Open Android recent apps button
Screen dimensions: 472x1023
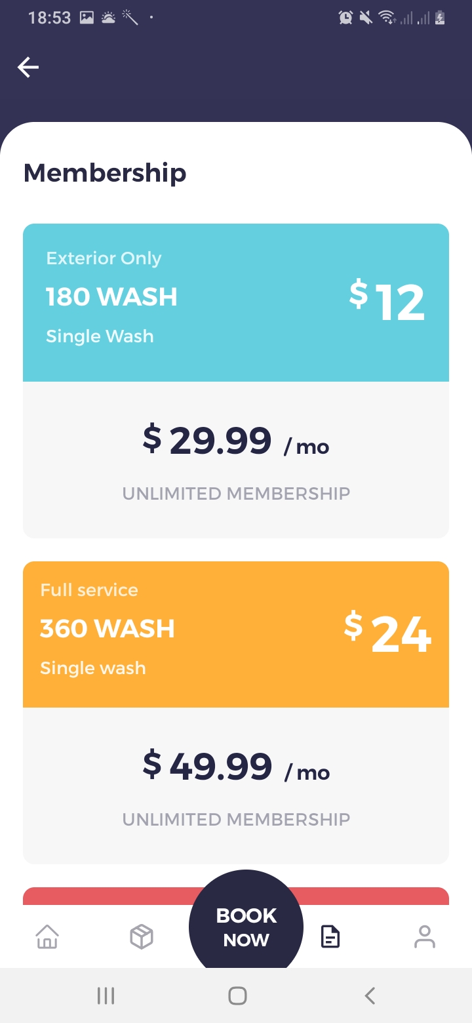pyautogui.click(x=106, y=996)
